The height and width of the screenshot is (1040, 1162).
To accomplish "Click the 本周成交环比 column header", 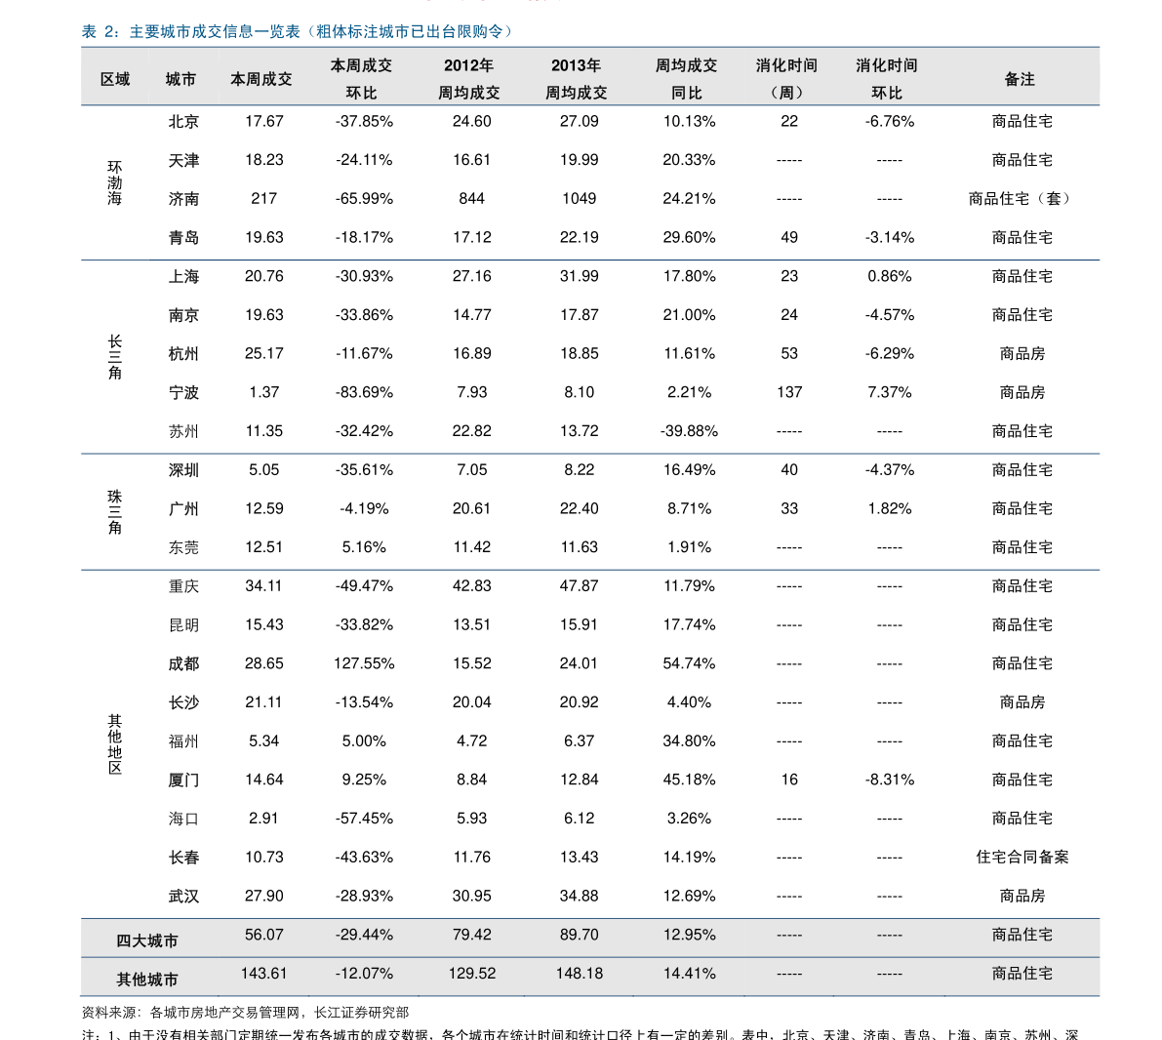I will coord(361,79).
